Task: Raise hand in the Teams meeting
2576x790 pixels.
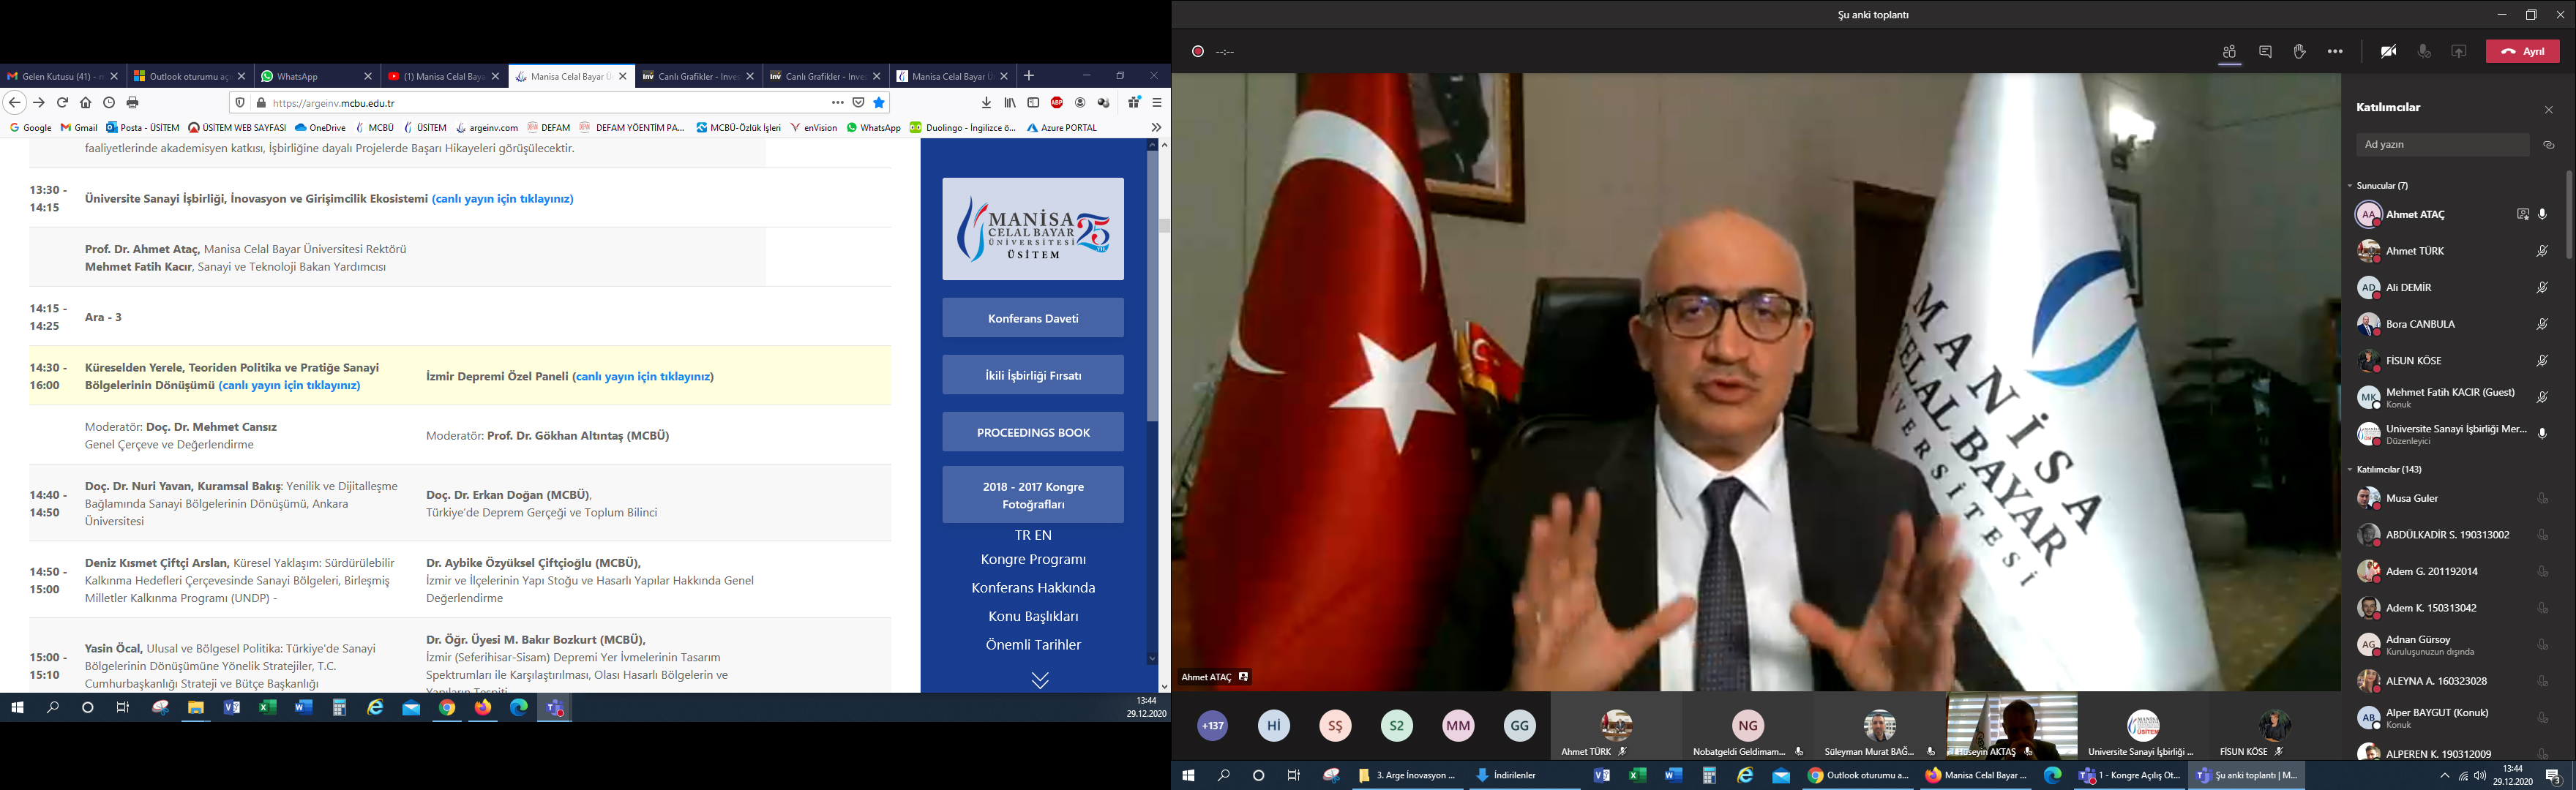Action: click(x=2300, y=52)
